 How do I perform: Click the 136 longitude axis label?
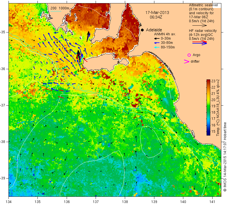[x=67, y=202]
